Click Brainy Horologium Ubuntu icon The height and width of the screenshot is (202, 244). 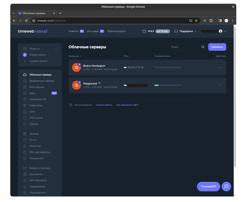click(x=76, y=68)
